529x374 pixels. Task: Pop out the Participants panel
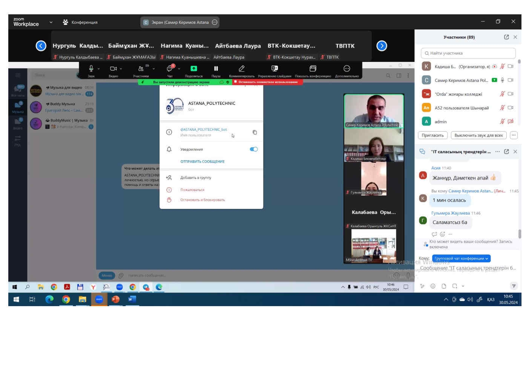[x=506, y=37]
